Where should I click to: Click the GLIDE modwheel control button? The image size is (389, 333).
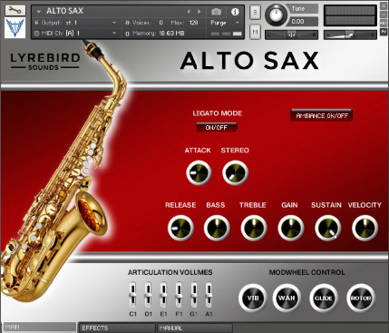tap(324, 299)
